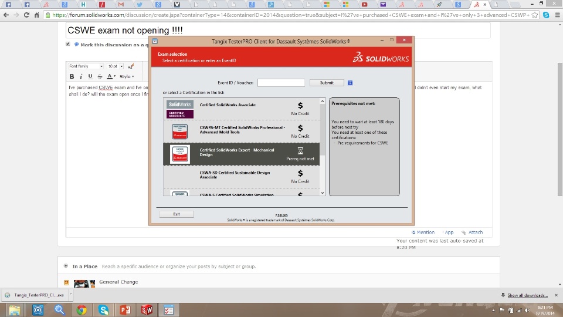Open the text color dropdown arrow
Image resolution: width=563 pixels, height=317 pixels.
[114, 76]
